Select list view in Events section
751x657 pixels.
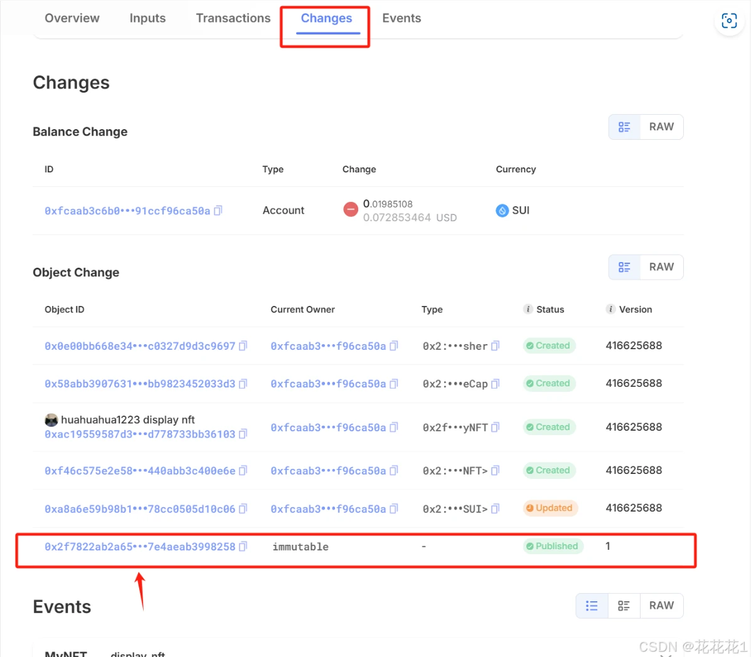click(592, 606)
